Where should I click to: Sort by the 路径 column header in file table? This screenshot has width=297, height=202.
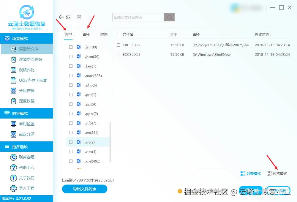tap(196, 34)
